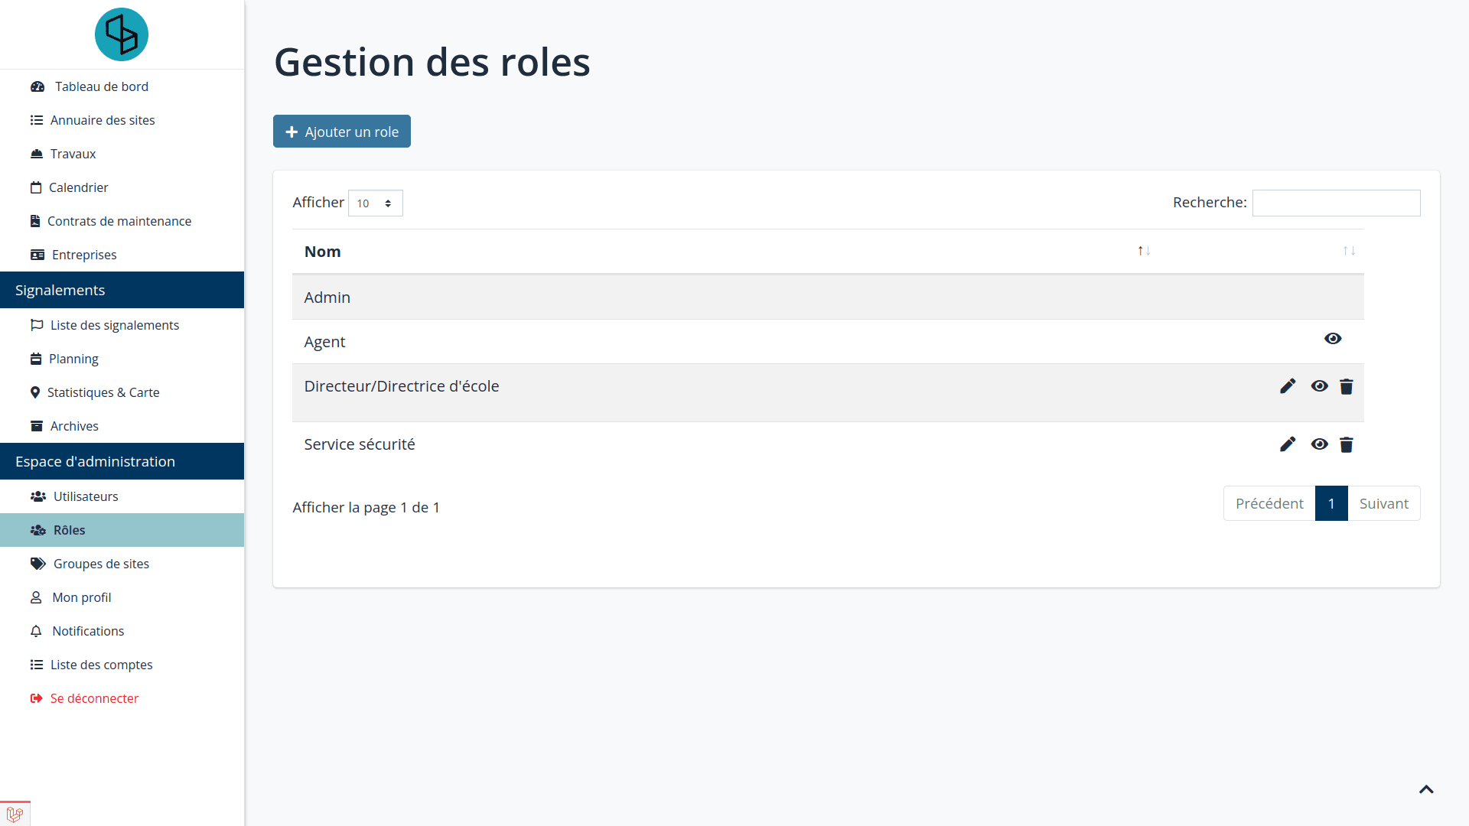The image size is (1469, 826).
Task: Click the Suivant pagination link
Action: 1383,503
